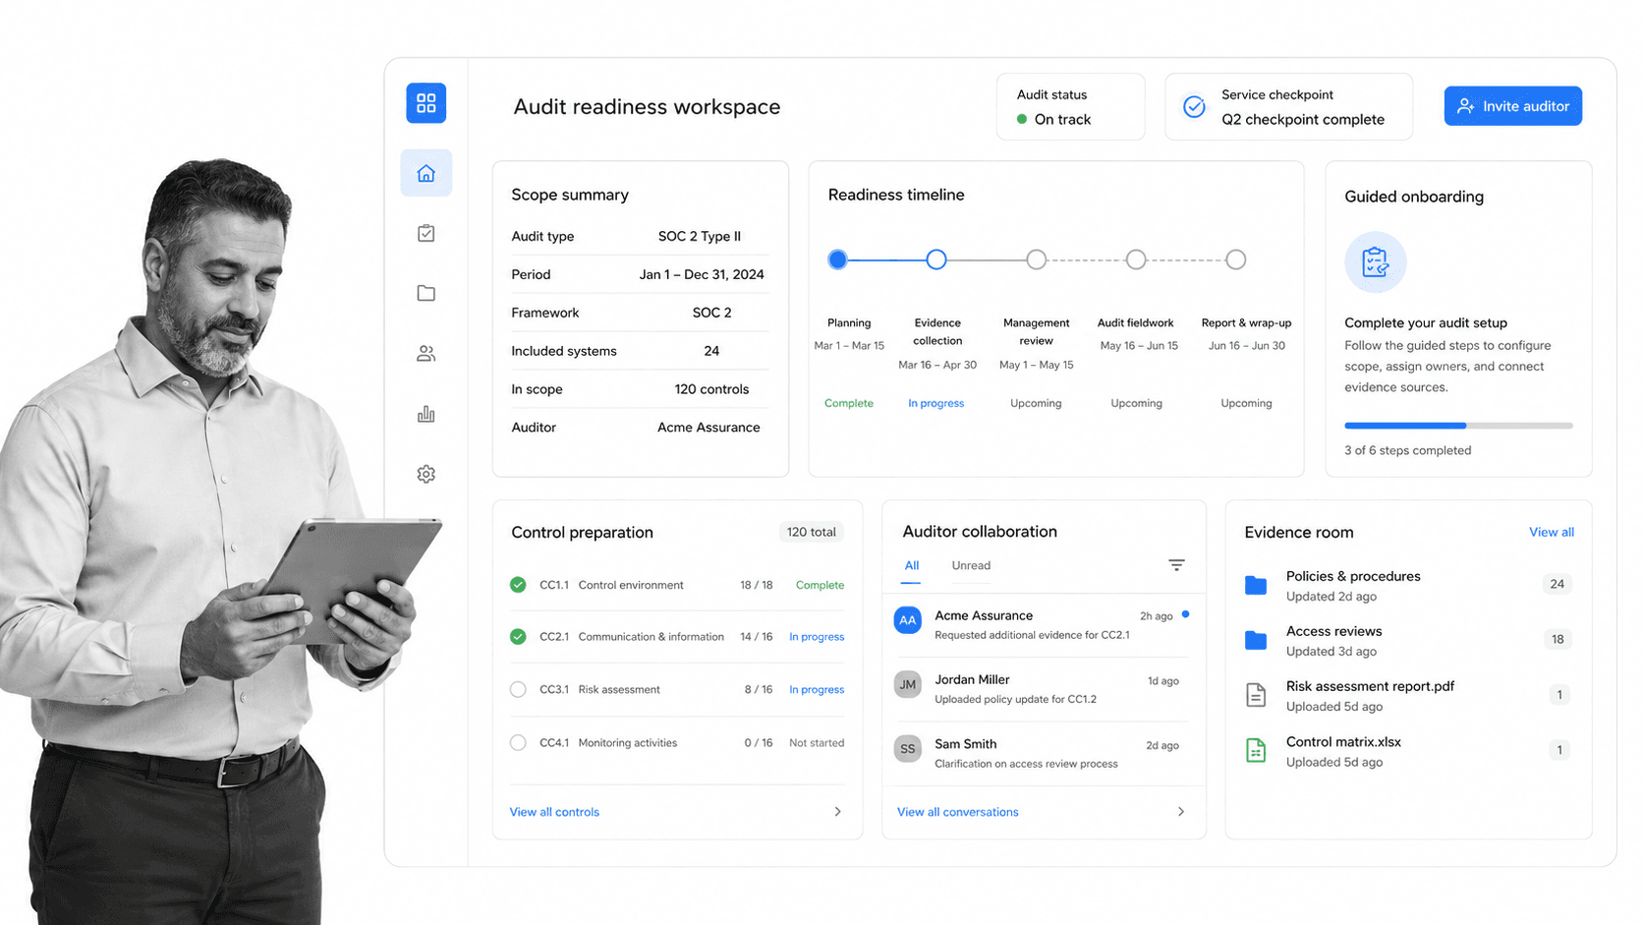Open the people sidebar icon
Image resolution: width=1643 pixels, height=925 pixels.
pos(425,354)
